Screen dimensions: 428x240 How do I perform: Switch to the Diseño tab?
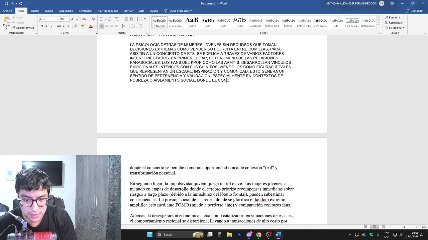[49, 11]
